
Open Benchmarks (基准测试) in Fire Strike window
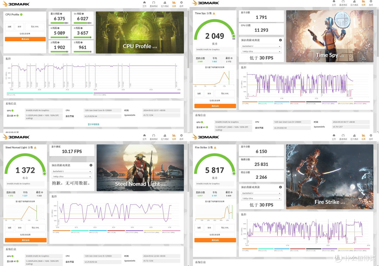343,137
